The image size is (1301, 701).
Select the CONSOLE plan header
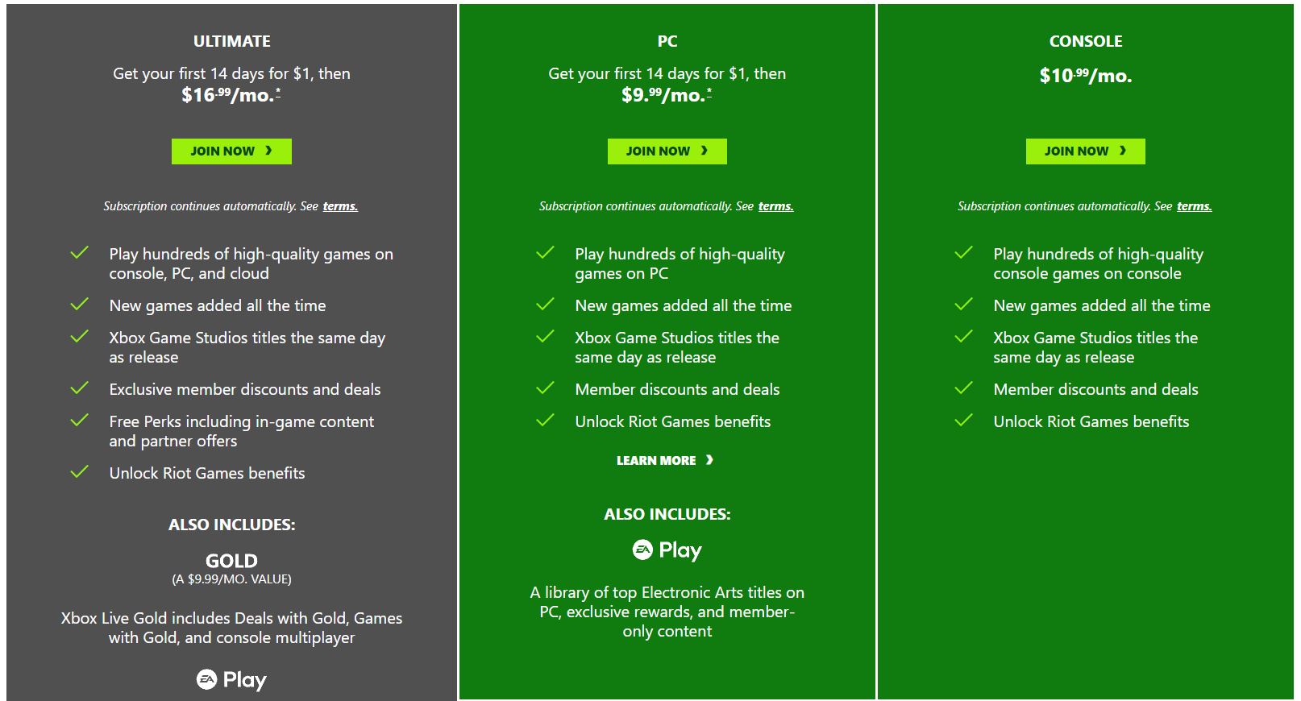coord(1085,40)
